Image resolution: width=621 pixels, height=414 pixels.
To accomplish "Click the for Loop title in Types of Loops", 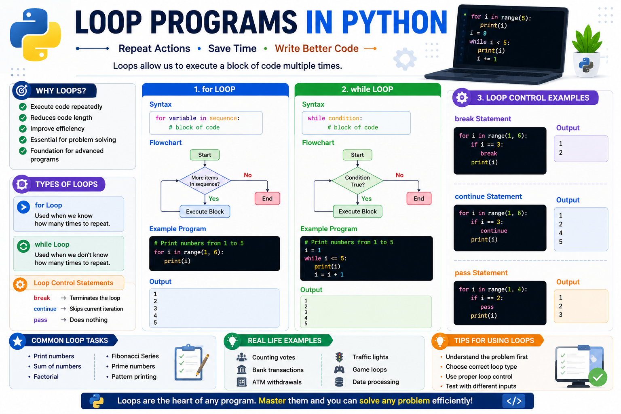I will click(x=49, y=205).
